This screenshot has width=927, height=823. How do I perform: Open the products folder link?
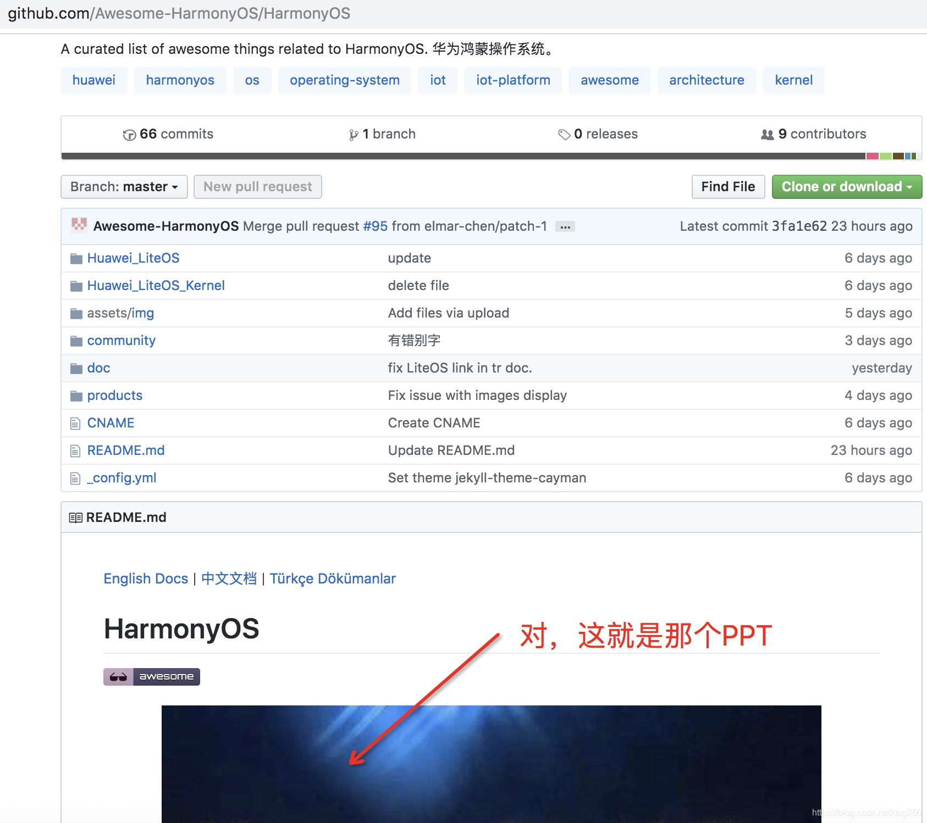[115, 396]
